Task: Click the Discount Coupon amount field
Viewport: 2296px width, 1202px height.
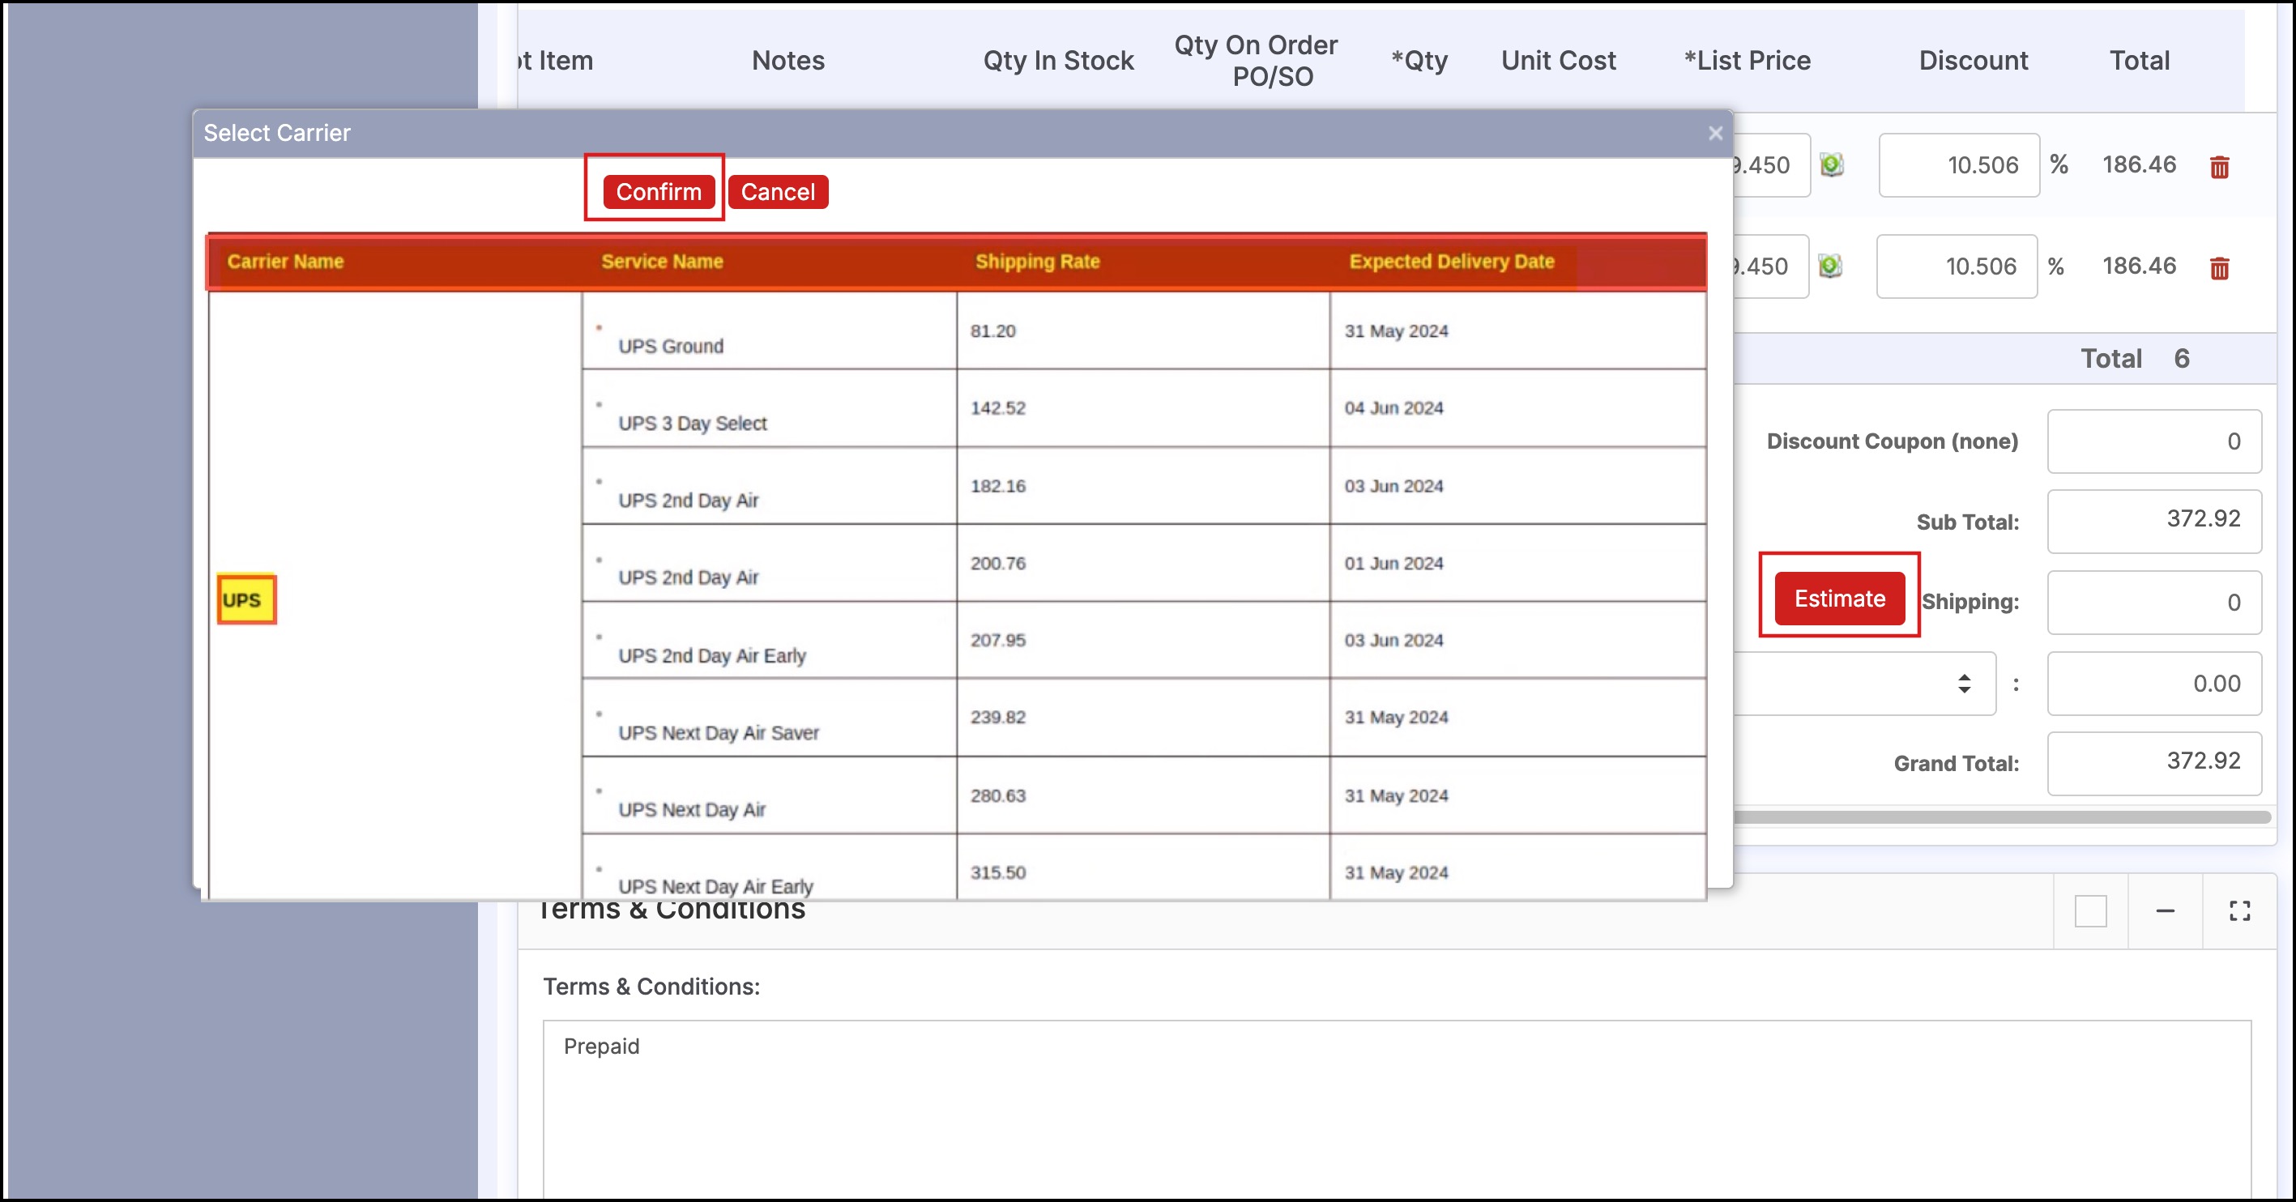Action: pyautogui.click(x=2153, y=441)
